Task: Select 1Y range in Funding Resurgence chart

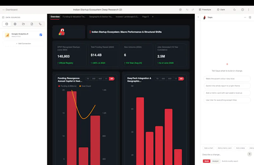Action: coord(106,79)
